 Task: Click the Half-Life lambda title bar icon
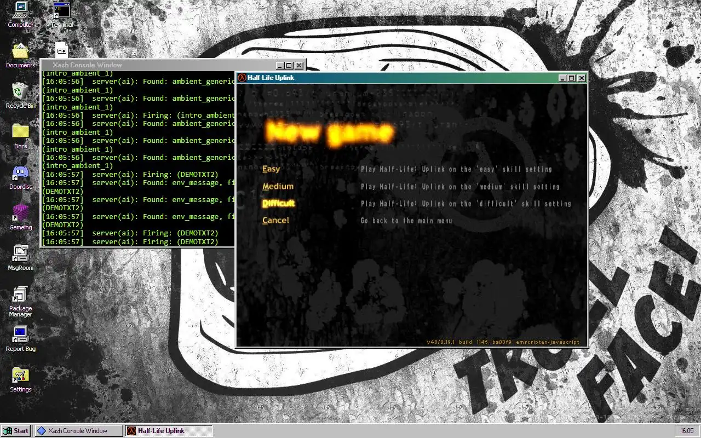(x=242, y=78)
